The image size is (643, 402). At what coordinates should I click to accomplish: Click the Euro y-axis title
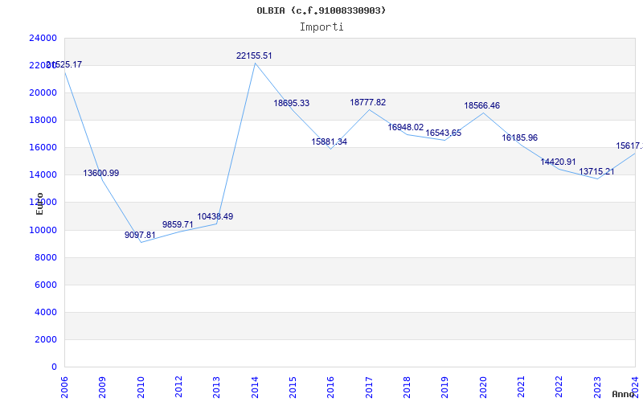point(39,203)
